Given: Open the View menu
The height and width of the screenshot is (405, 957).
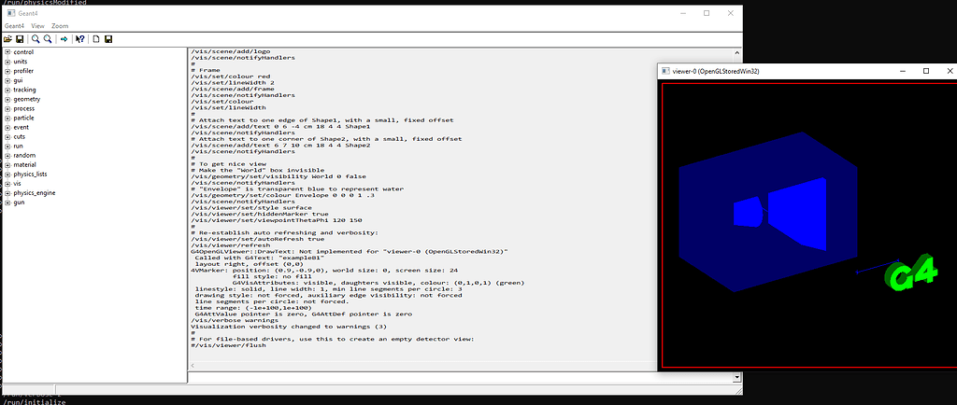Looking at the screenshot, I should (x=37, y=26).
